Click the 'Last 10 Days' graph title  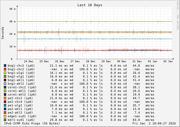90,5
